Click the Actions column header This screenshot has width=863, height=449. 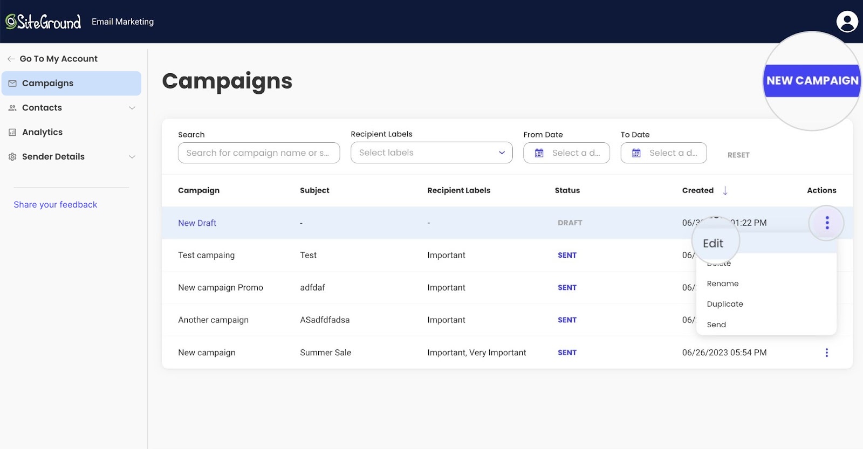coord(821,190)
